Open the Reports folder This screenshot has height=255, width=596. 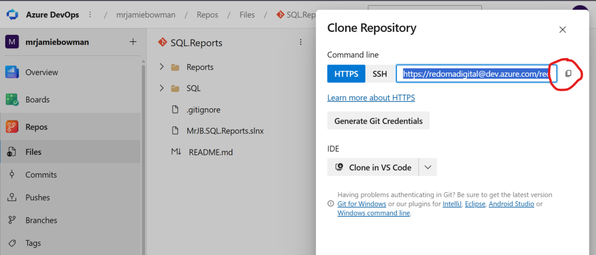[200, 68]
